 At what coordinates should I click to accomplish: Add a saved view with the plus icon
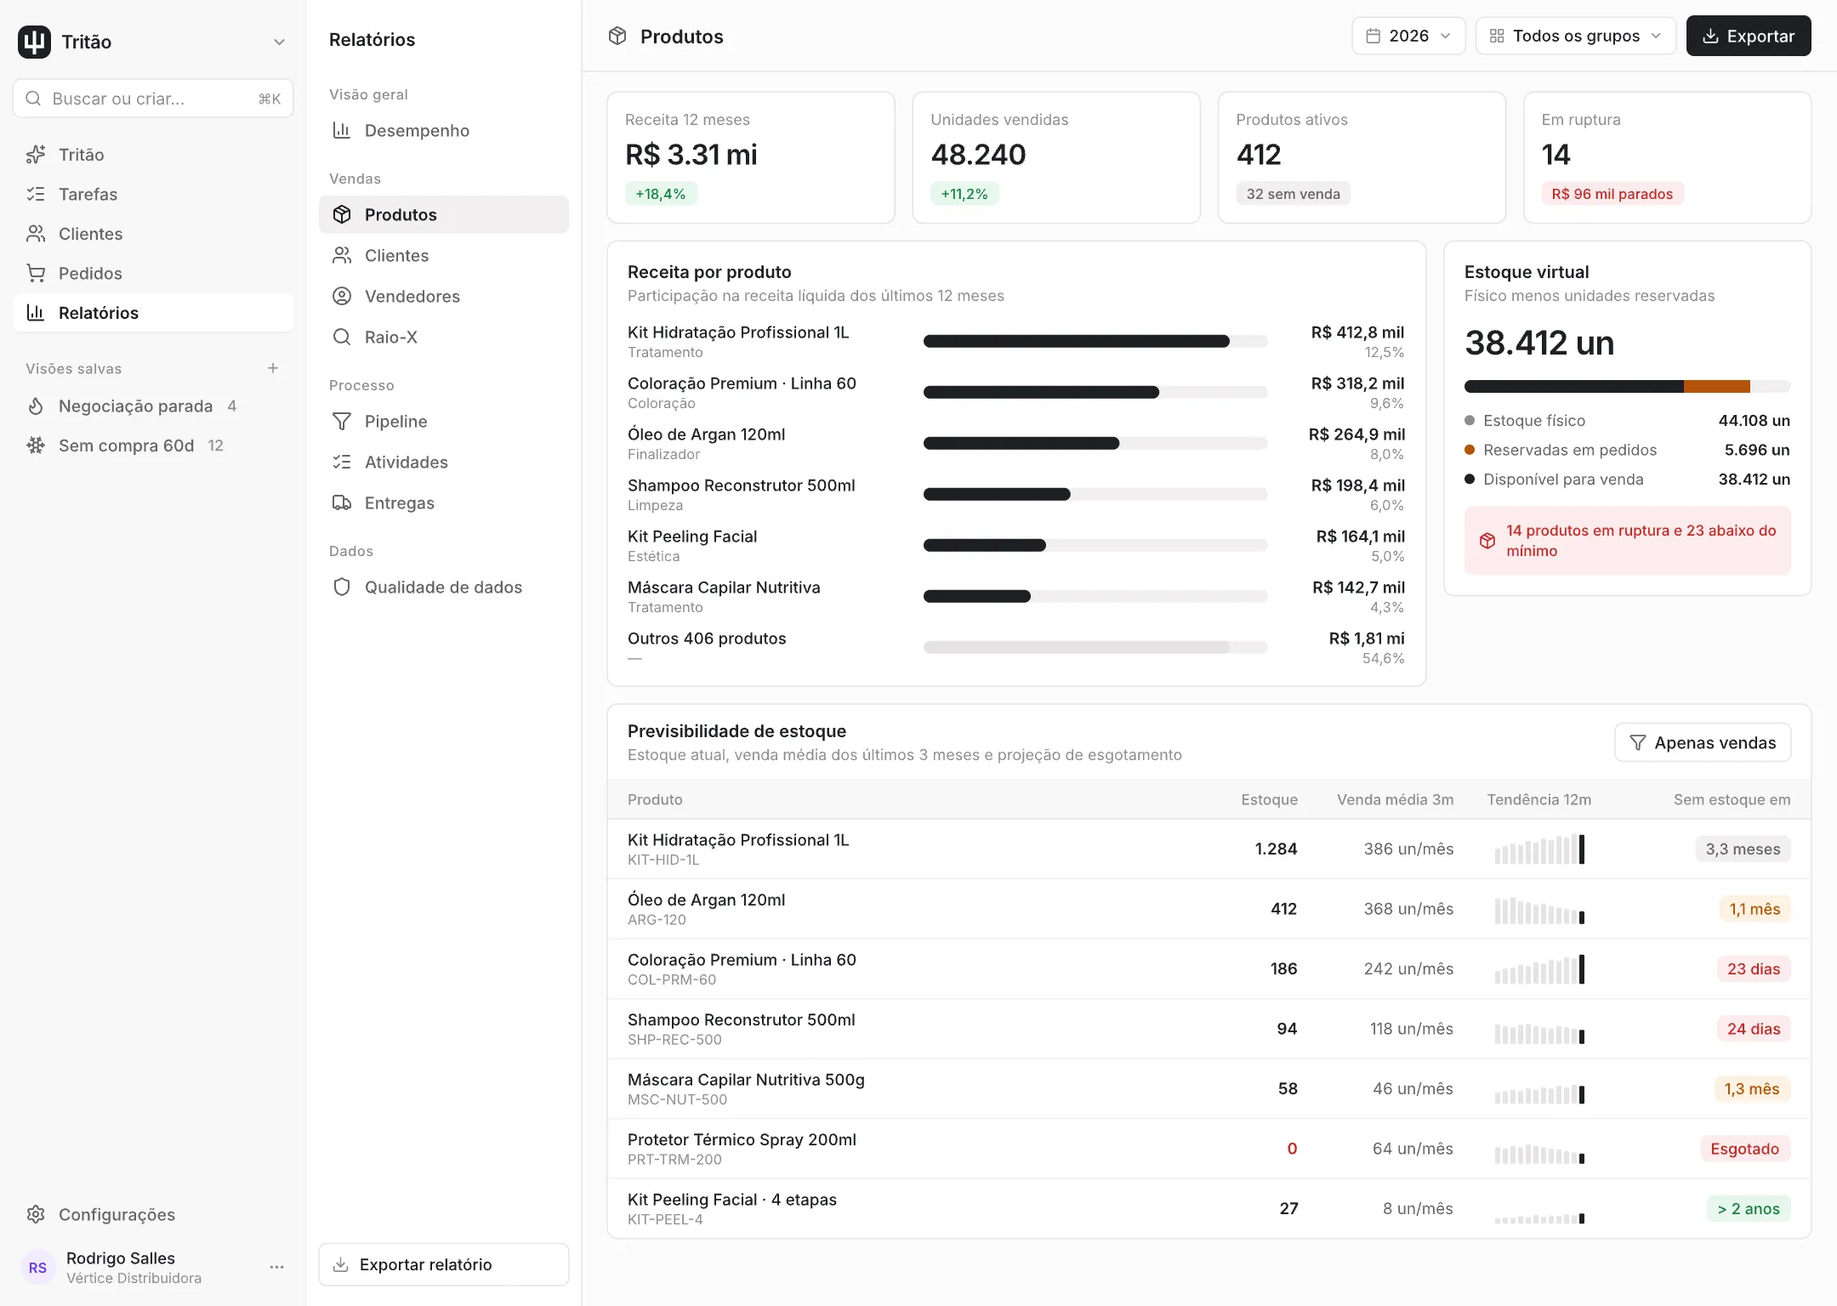(x=273, y=368)
